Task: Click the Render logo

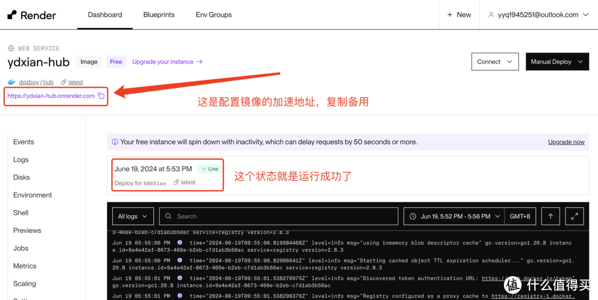Action: (x=32, y=15)
